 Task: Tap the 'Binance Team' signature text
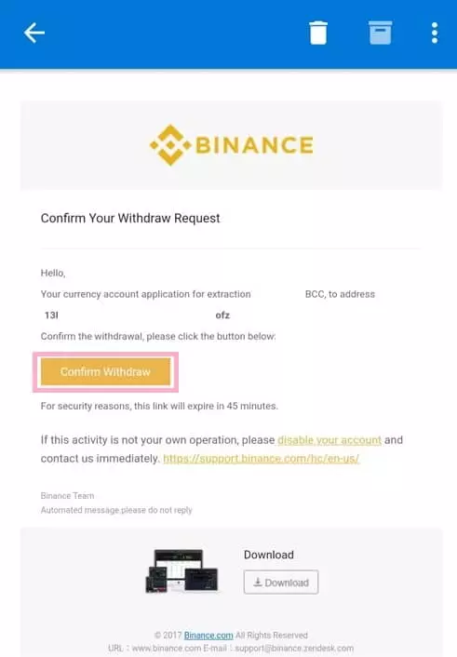click(68, 496)
